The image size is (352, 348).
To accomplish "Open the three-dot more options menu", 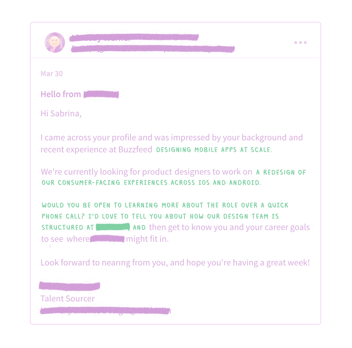I will pos(300,43).
